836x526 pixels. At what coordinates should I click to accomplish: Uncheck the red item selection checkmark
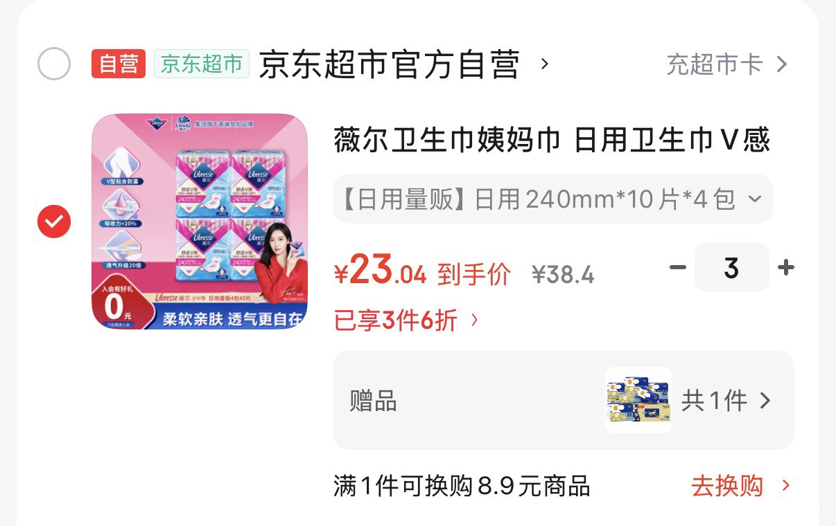[54, 221]
